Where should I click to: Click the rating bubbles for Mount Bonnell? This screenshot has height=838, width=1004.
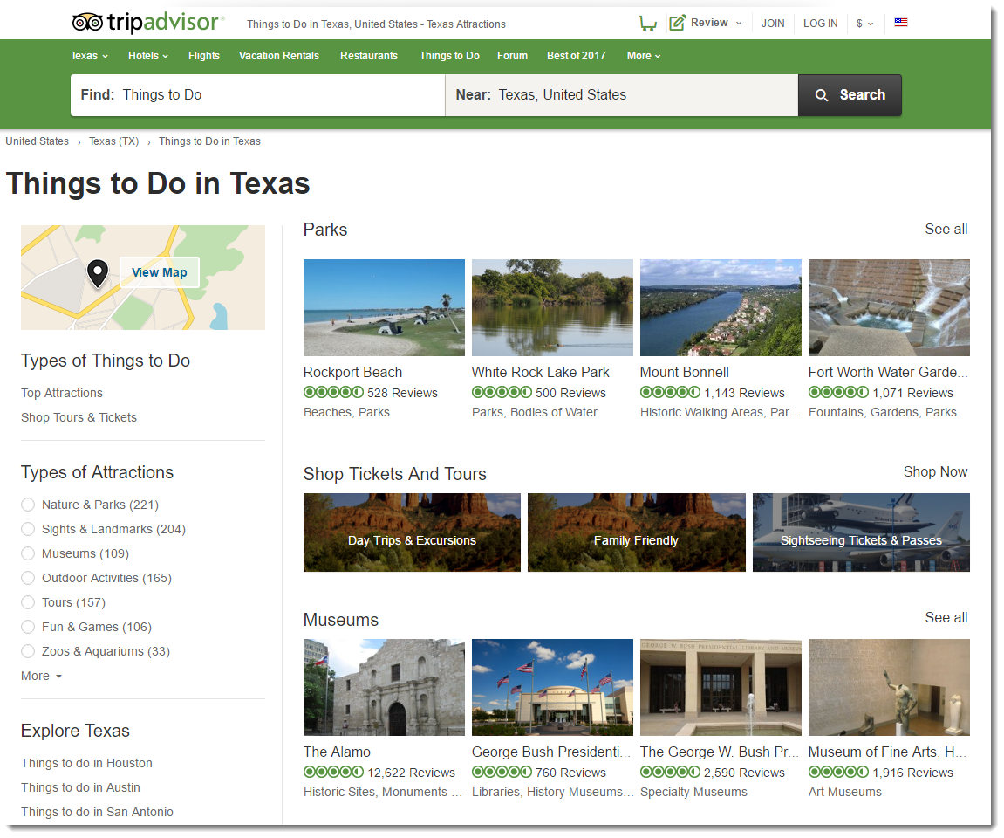click(670, 392)
